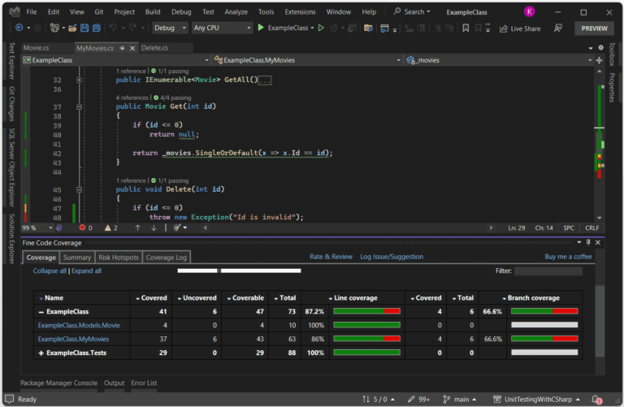Click the code cleanup broom icon
The height and width of the screenshot is (407, 624).
(x=177, y=227)
